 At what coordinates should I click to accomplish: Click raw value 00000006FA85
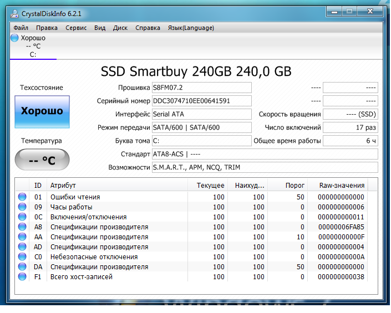341,227
